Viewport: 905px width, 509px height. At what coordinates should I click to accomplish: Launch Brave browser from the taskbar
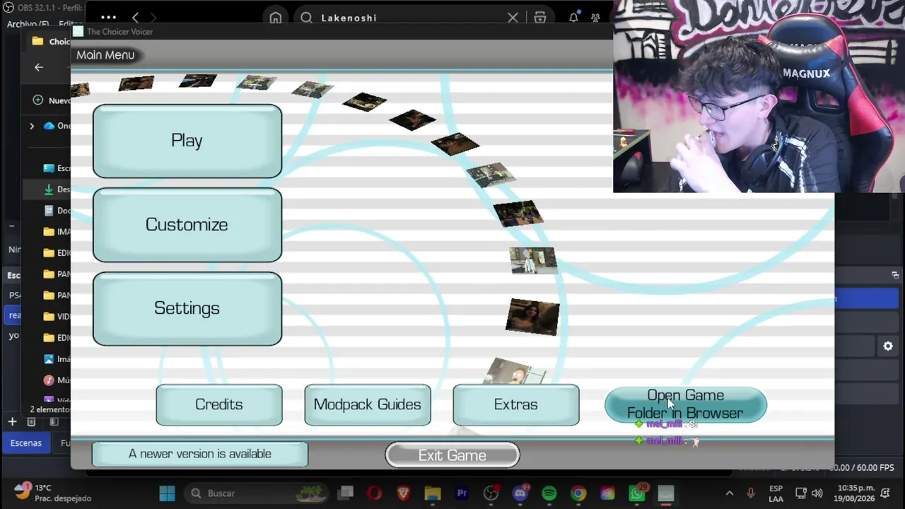[403, 493]
